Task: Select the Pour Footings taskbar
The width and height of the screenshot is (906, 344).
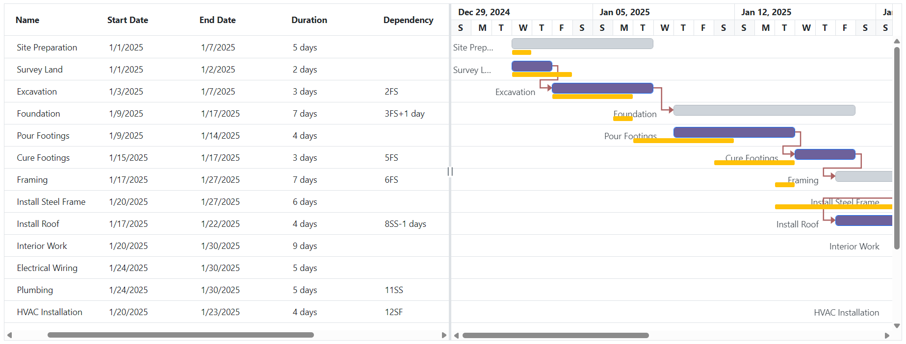Action: click(734, 132)
